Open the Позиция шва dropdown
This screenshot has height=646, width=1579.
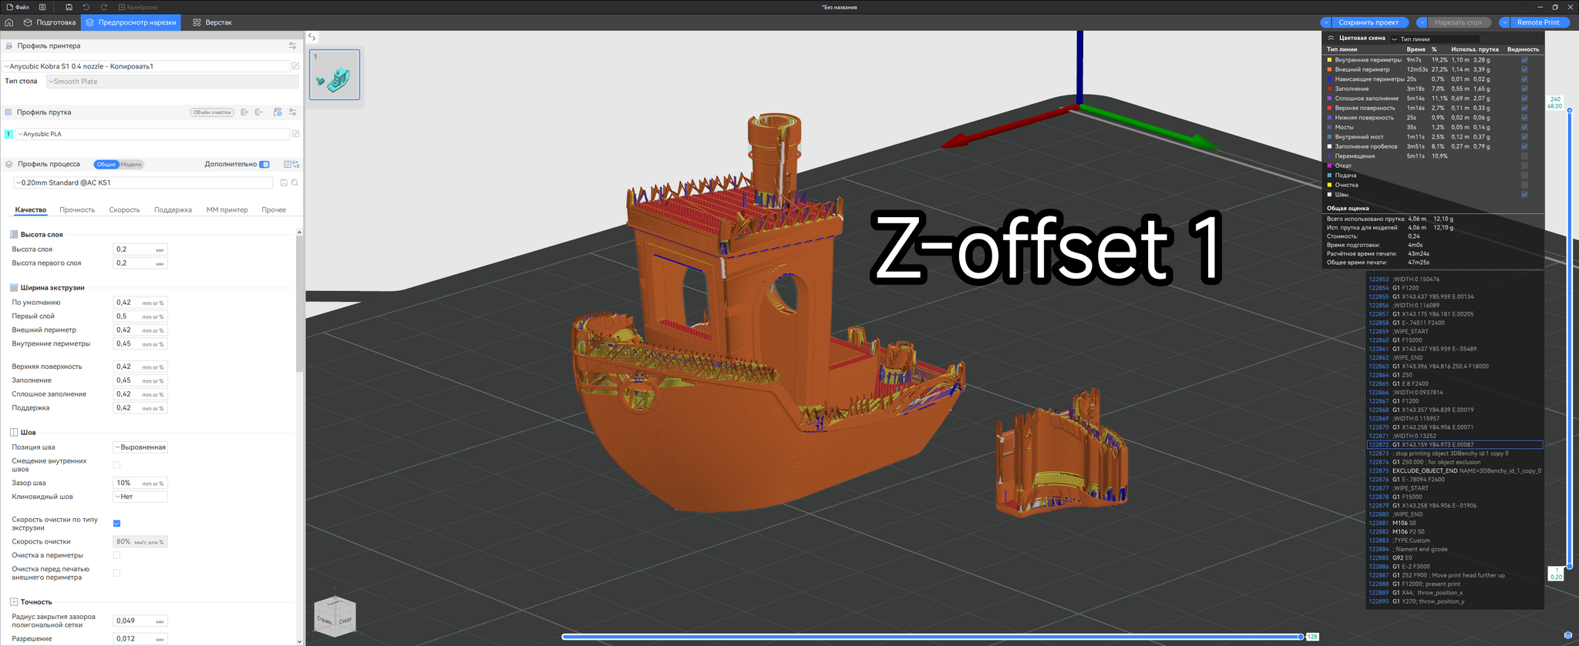(140, 447)
